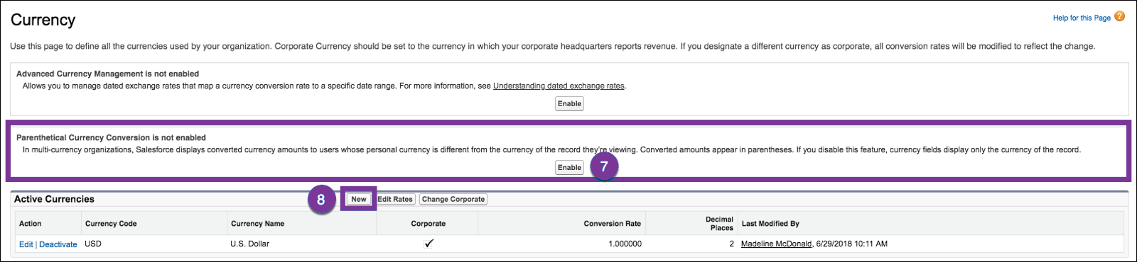Select the decimal places value 2

(731, 244)
